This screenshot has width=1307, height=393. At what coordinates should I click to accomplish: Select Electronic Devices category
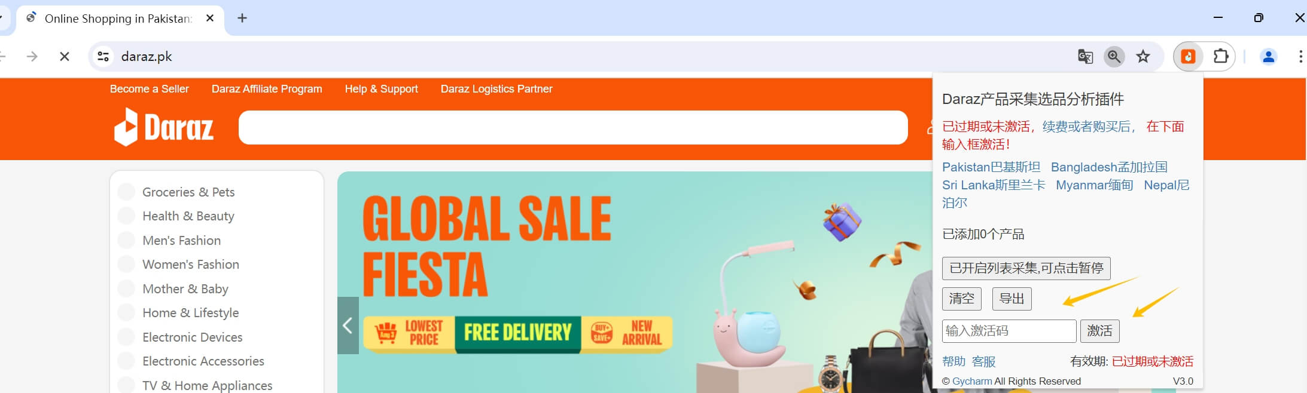coord(193,337)
